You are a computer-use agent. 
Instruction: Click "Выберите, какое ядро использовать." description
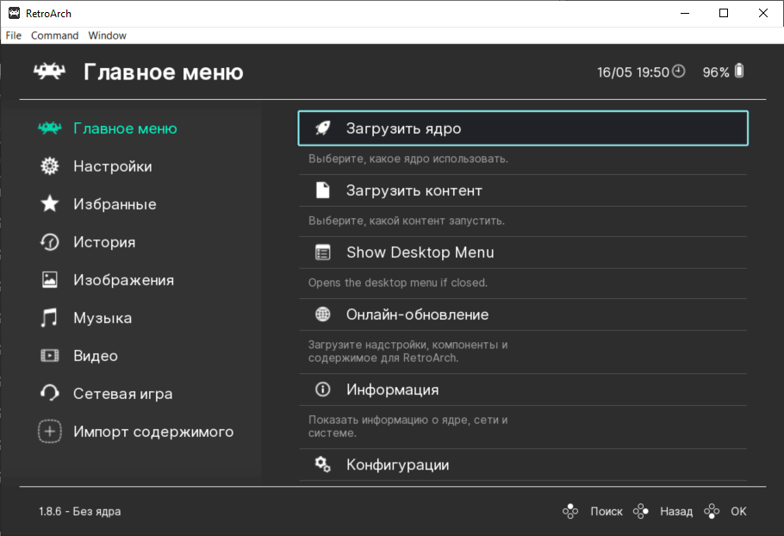408,159
